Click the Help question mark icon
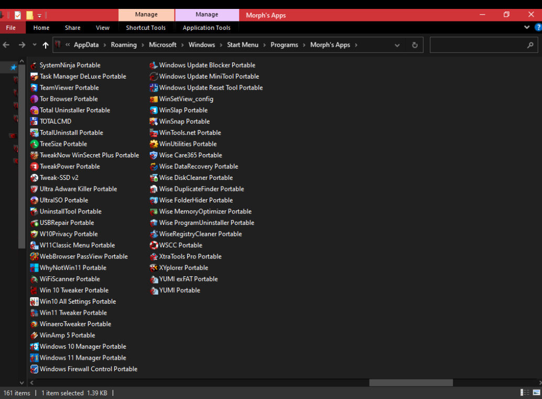Image resolution: width=542 pixels, height=399 pixels. (538, 28)
